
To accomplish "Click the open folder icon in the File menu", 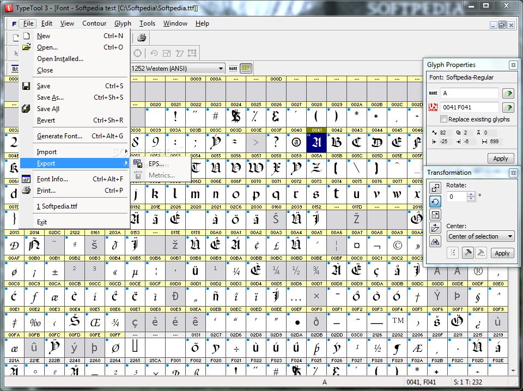I will tap(26, 47).
